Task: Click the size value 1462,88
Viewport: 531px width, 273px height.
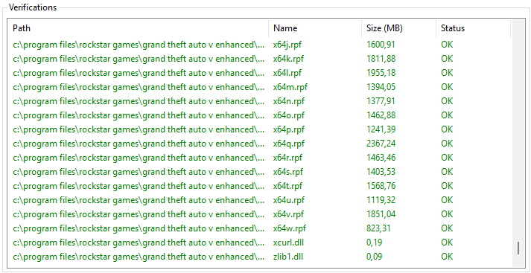Action: [x=381, y=115]
